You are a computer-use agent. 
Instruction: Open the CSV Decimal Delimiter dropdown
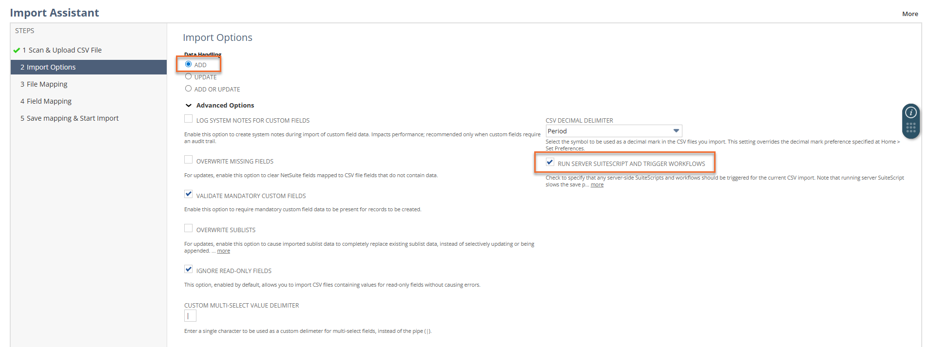(x=613, y=131)
